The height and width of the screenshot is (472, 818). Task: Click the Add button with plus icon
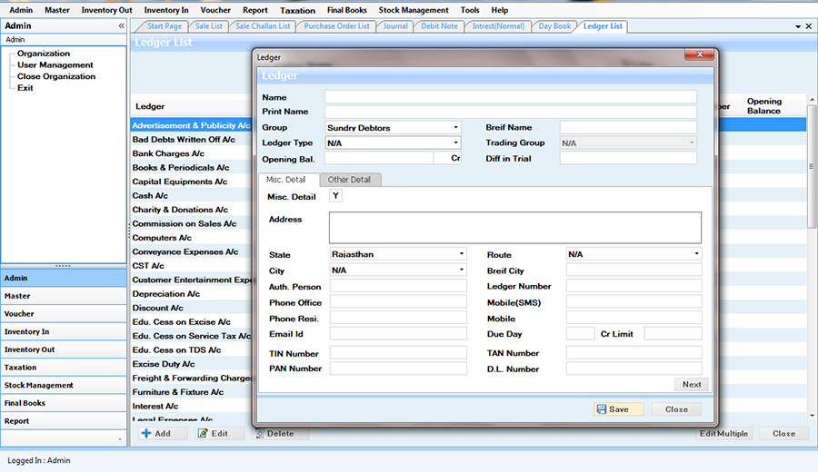(156, 434)
